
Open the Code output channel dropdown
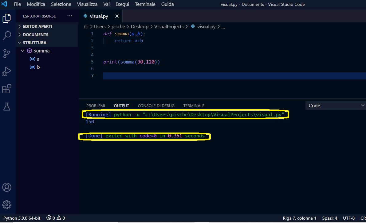336,106
